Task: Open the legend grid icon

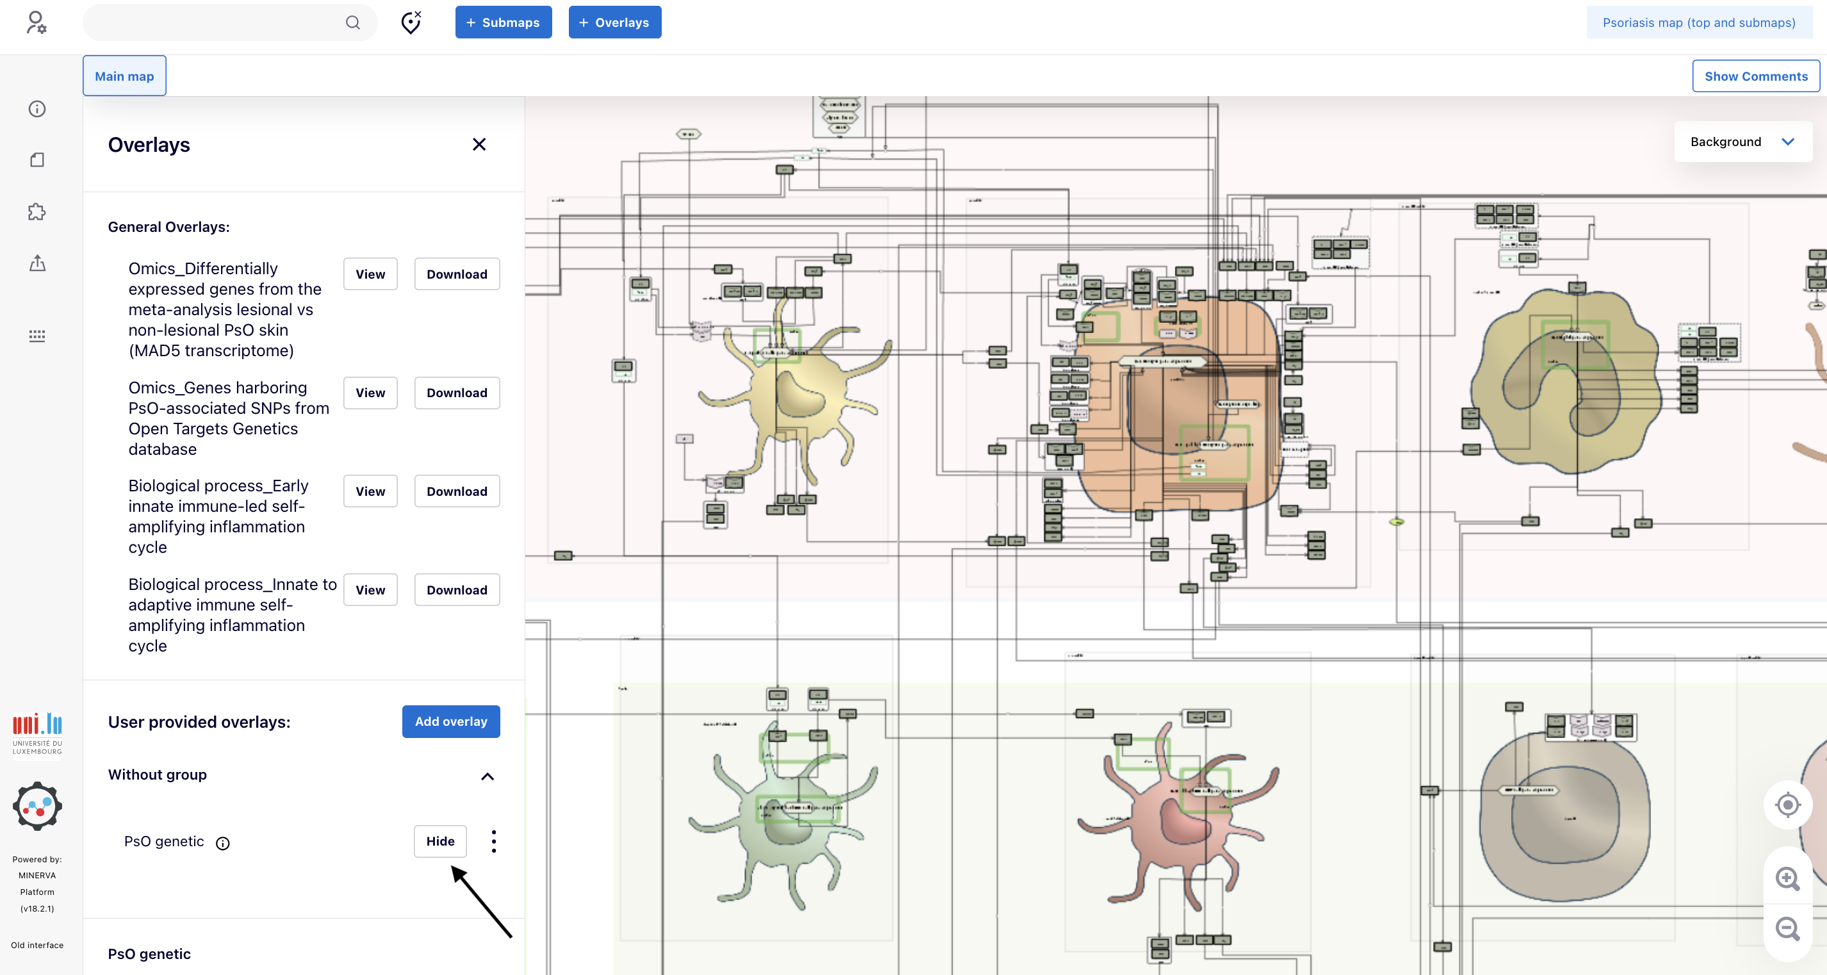Action: tap(37, 336)
